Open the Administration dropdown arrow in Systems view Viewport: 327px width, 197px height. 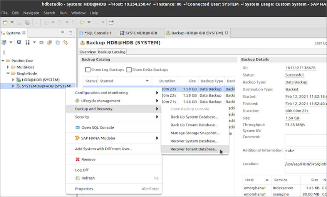tap(34, 42)
